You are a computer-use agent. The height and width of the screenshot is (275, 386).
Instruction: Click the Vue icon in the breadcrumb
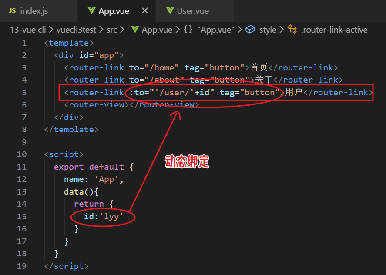135,30
